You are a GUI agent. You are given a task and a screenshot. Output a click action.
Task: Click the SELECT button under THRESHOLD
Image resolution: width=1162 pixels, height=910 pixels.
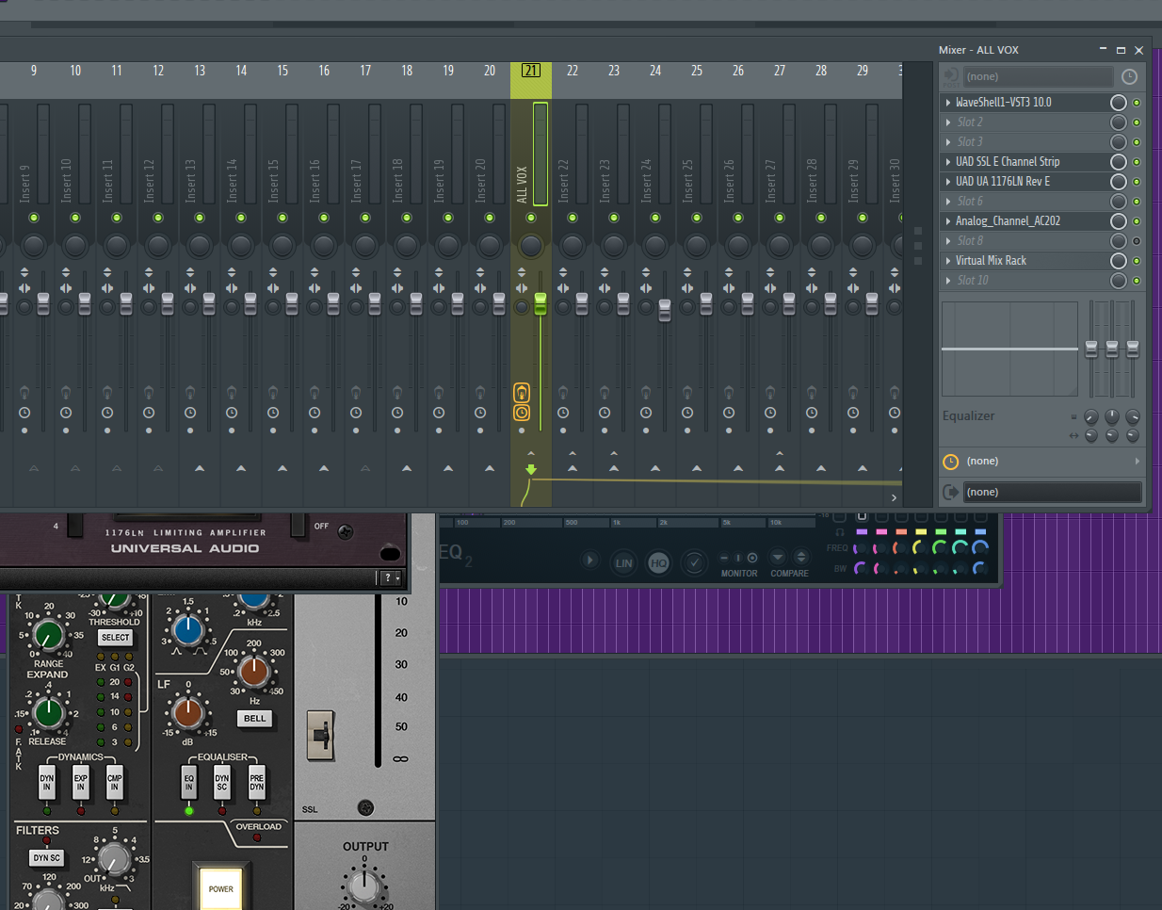pos(115,638)
